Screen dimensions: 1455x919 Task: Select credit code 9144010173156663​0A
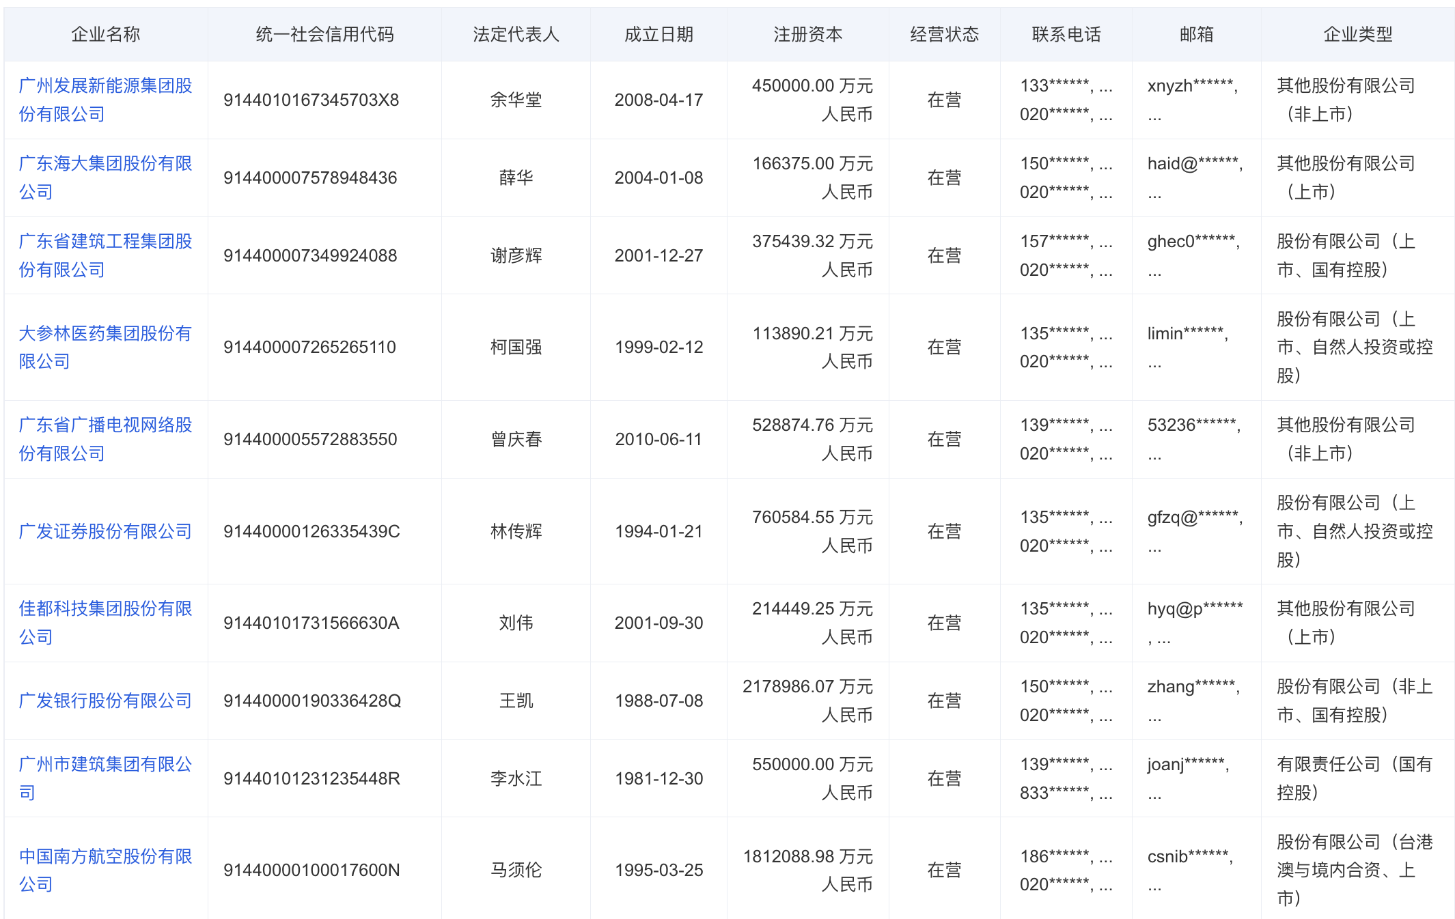coord(311,623)
